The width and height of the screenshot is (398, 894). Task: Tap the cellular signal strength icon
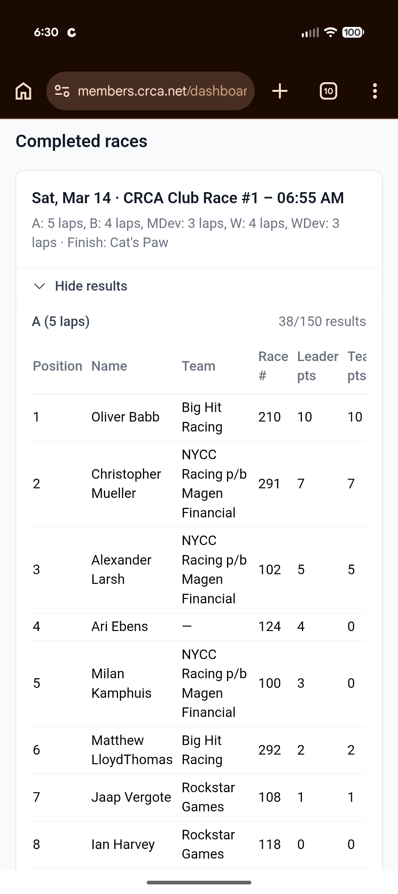point(310,33)
